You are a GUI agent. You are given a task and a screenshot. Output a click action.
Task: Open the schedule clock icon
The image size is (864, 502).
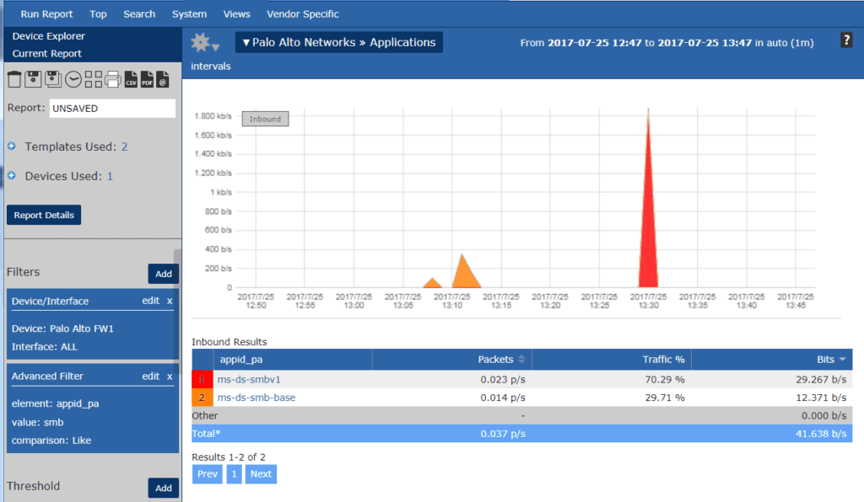pyautogui.click(x=73, y=80)
